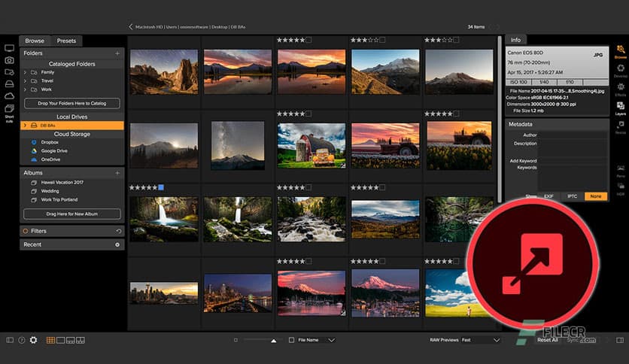The width and height of the screenshot is (629, 364).
Task: Open settings gear in bottom toolbar
Action: (33, 340)
